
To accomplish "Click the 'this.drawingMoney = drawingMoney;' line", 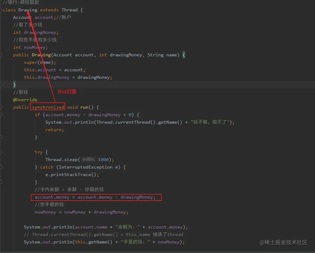I will tap(68, 77).
